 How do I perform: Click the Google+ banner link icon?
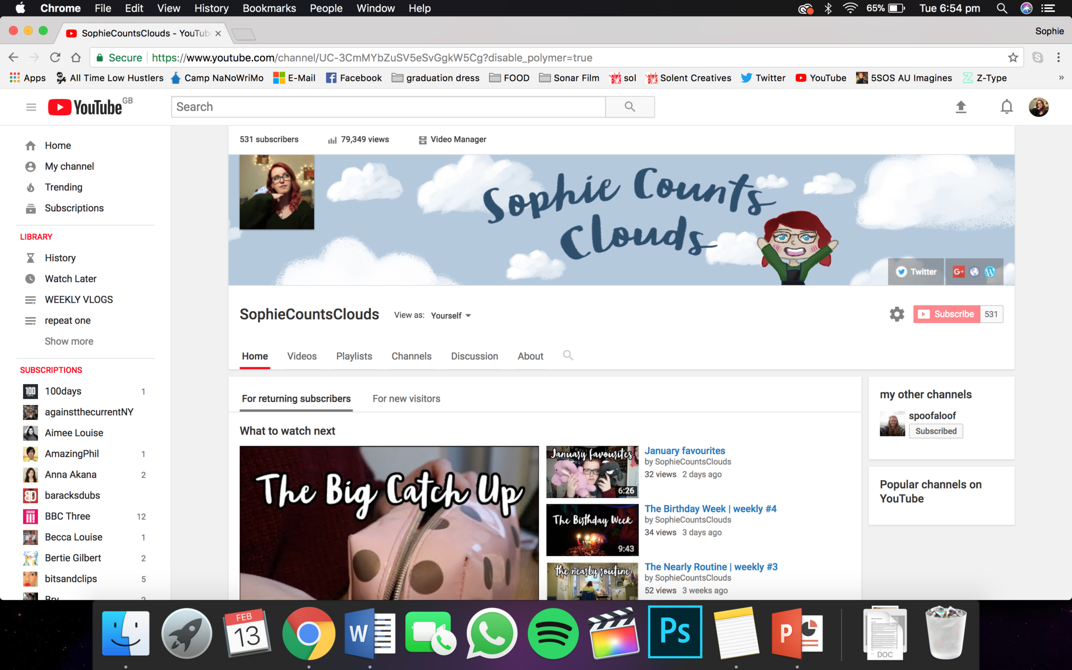[958, 272]
